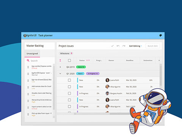Click In Progress status in Burgess Austin row
The image size is (182, 139).
tap(84, 93)
